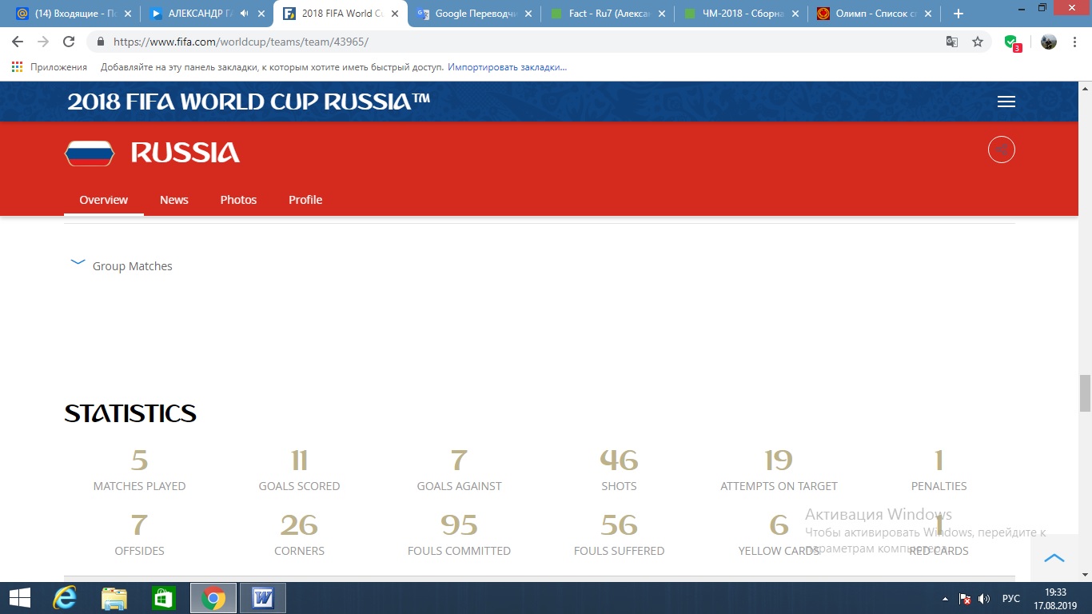Click the RUSSIA team heading
Viewport: 1092px width, 614px height.
coord(185,153)
